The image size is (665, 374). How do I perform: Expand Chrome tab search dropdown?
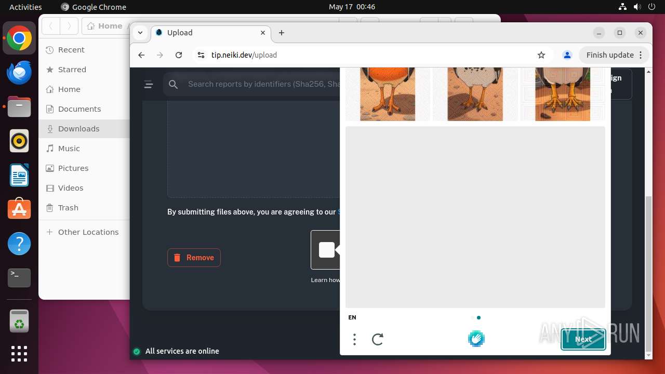pyautogui.click(x=140, y=33)
